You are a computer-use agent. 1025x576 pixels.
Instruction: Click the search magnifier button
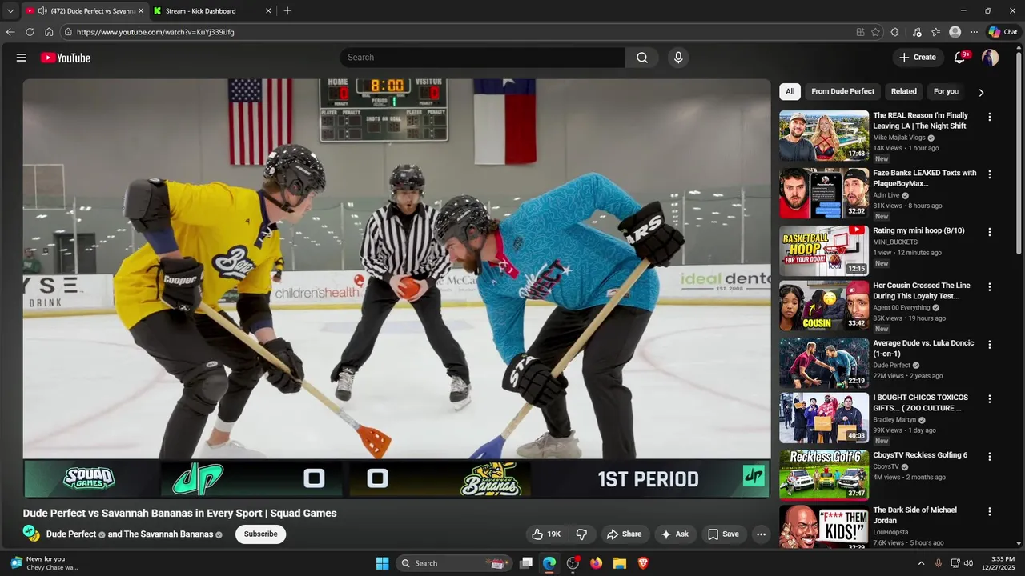pyautogui.click(x=642, y=58)
